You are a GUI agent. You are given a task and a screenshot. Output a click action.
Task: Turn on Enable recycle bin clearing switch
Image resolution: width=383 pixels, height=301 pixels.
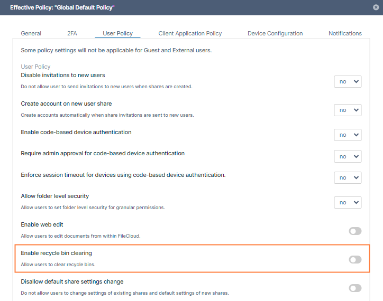tap(355, 259)
